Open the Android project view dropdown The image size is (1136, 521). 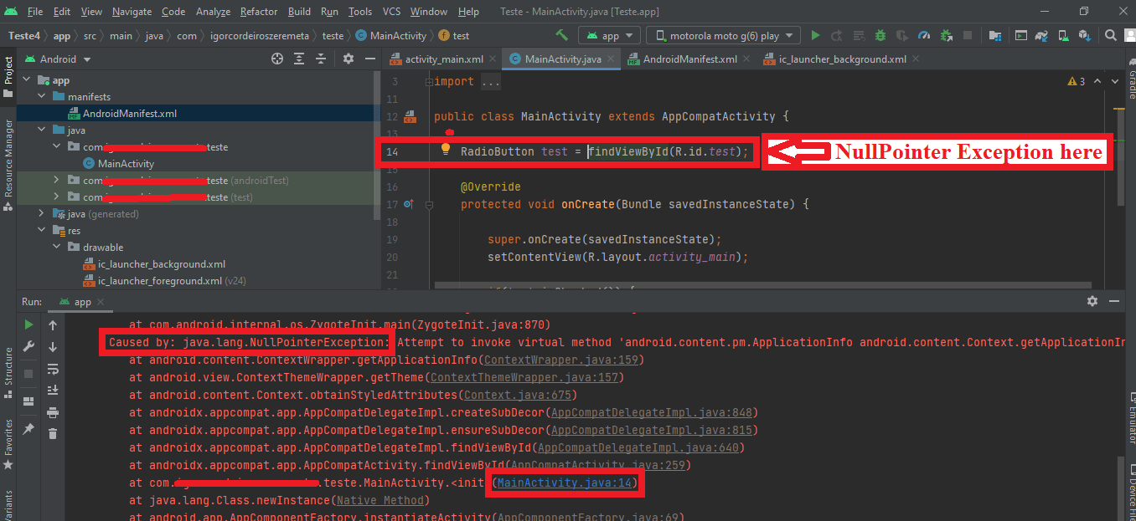click(x=58, y=59)
